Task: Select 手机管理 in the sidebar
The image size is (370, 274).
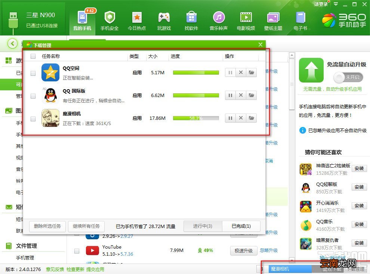Action: [x=25, y=258]
